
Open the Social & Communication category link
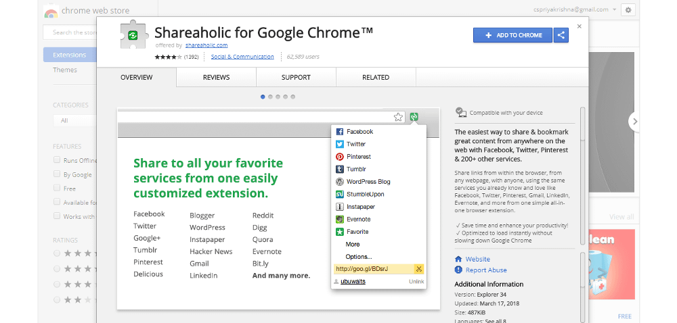[242, 57]
